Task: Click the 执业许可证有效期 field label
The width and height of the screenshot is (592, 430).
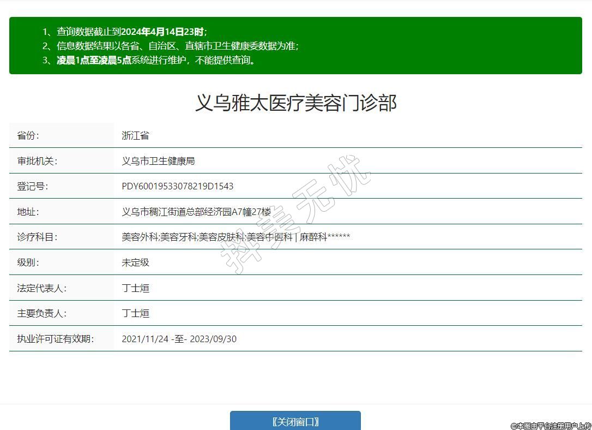Action: pyautogui.click(x=55, y=339)
